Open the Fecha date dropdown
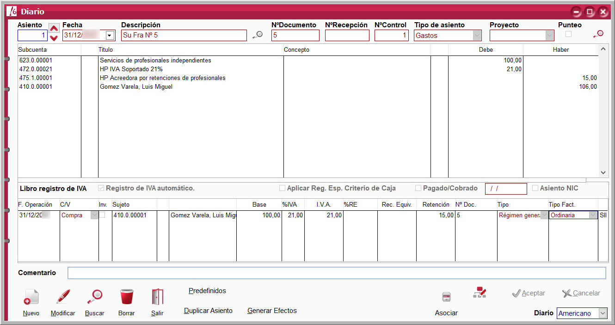Image resolution: width=615 pixels, height=325 pixels. pos(110,36)
